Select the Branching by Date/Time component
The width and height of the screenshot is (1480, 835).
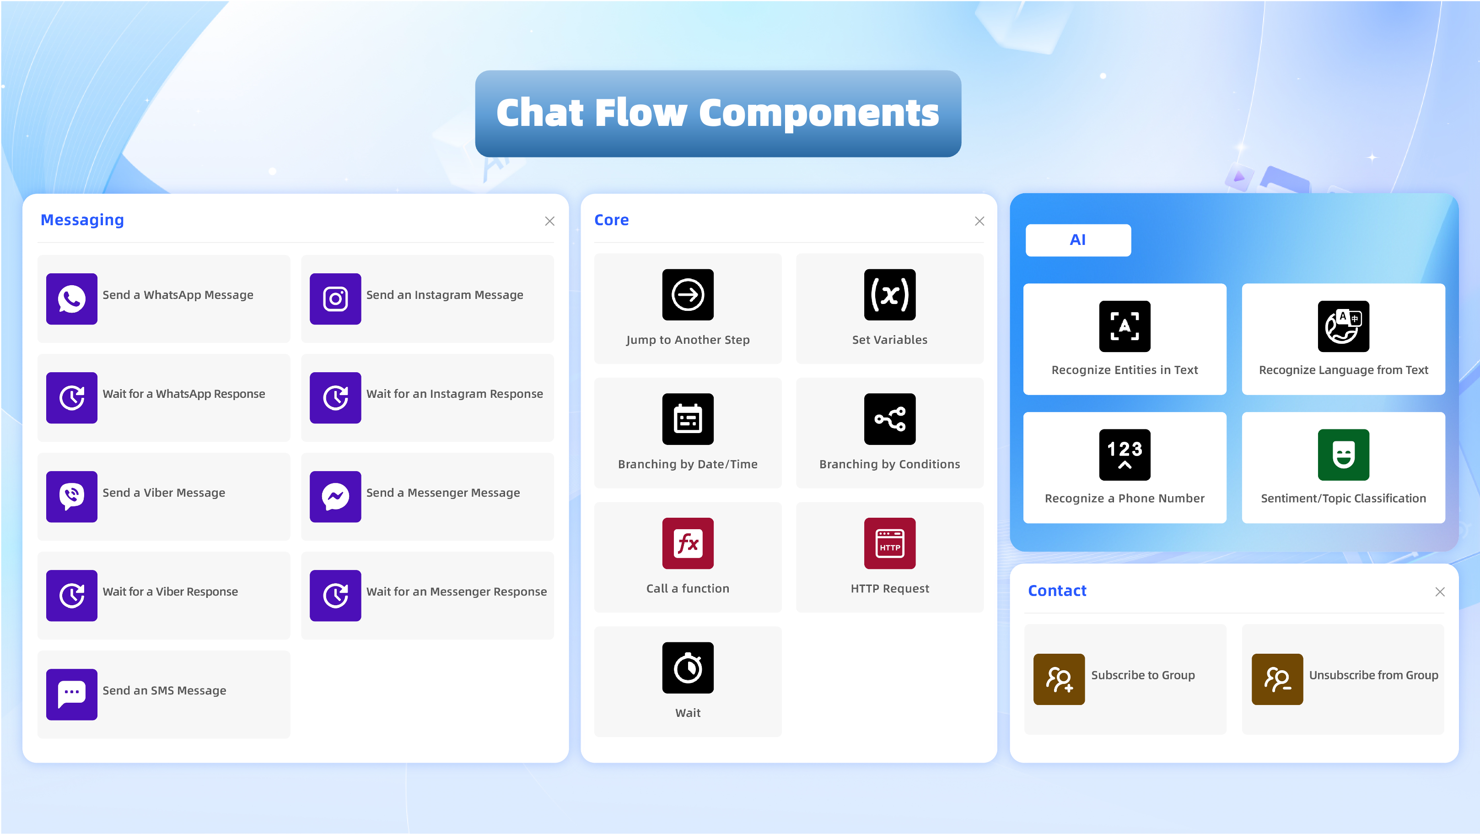(x=688, y=433)
